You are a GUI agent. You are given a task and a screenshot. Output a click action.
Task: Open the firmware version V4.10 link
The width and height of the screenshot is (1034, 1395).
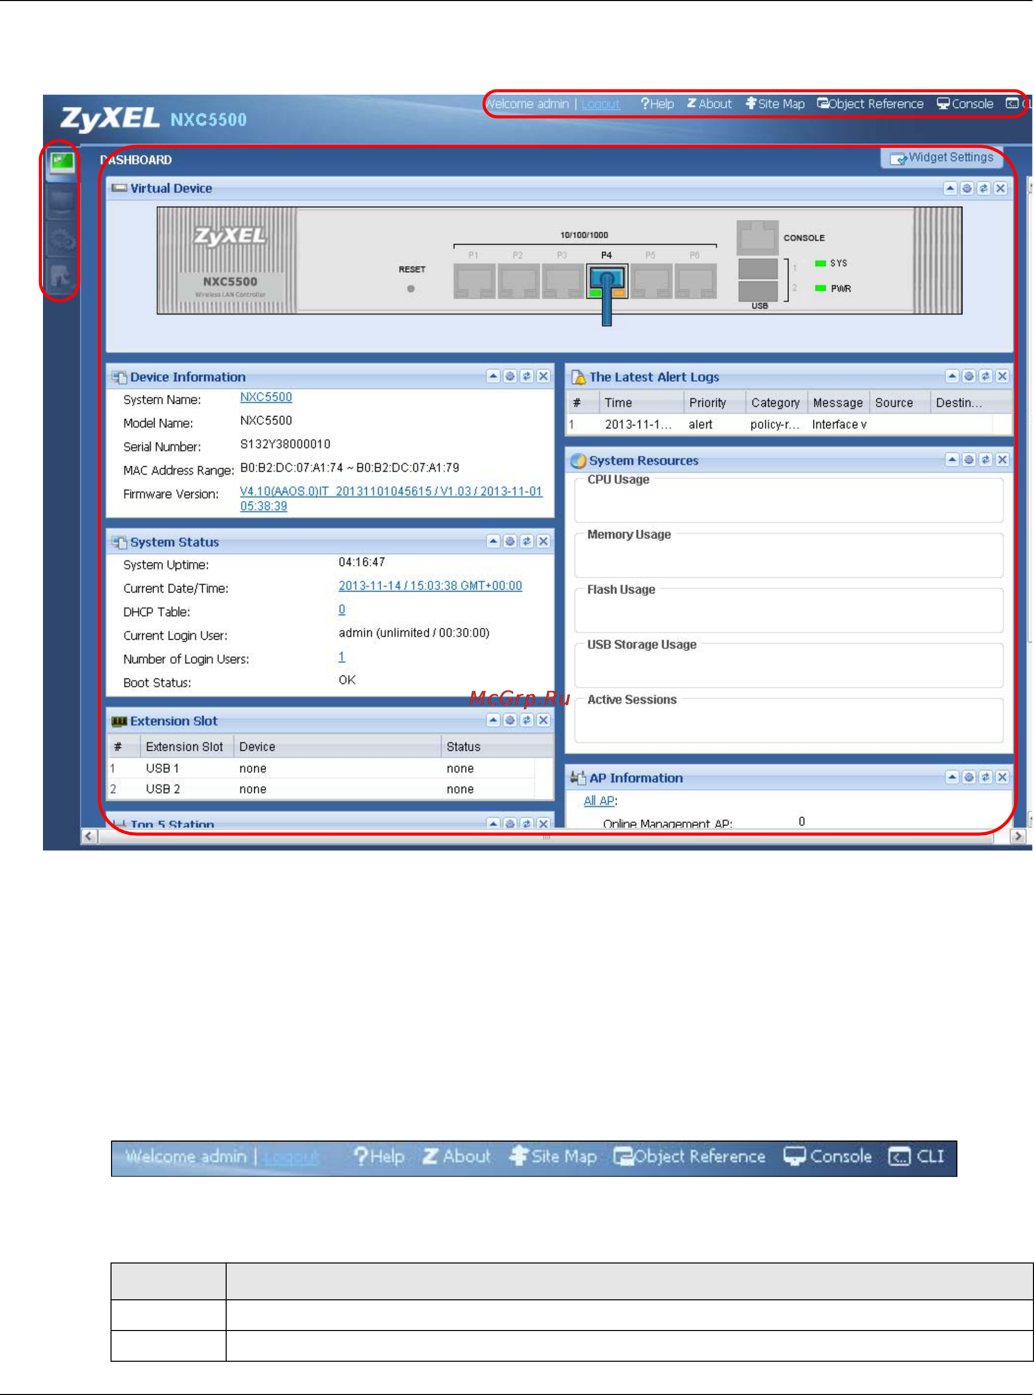(390, 499)
